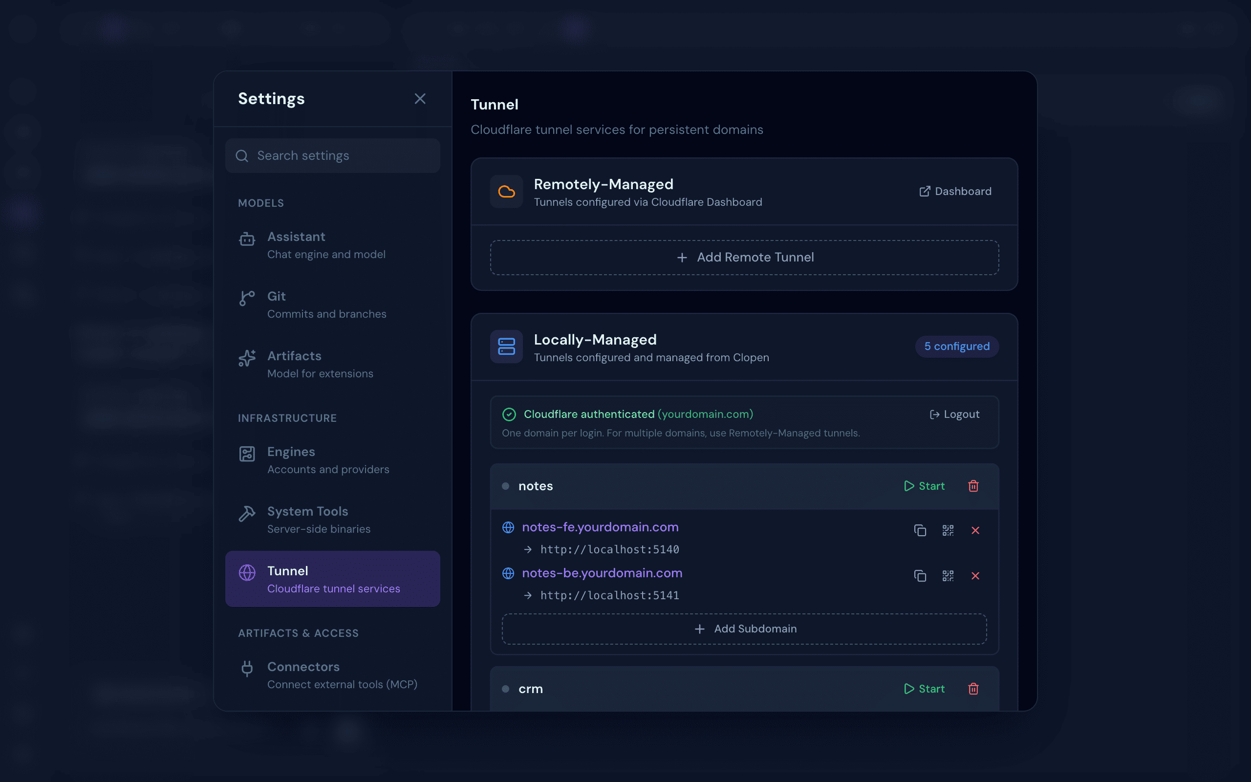Show QR code for notes-be subdomain
Viewport: 1251px width, 782px height.
click(x=948, y=576)
